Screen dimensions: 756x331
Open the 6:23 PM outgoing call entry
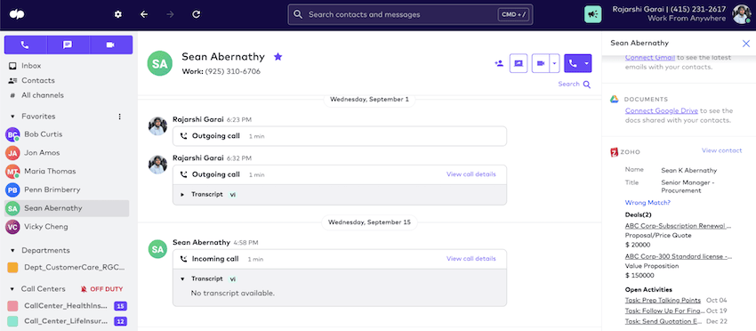coord(340,136)
